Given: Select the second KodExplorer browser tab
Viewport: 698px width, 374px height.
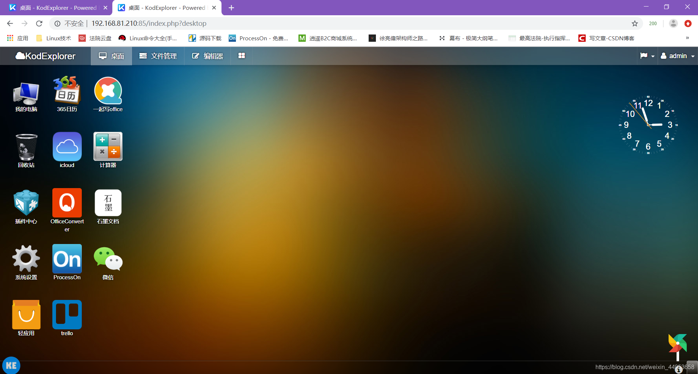Looking at the screenshot, I should [x=167, y=8].
